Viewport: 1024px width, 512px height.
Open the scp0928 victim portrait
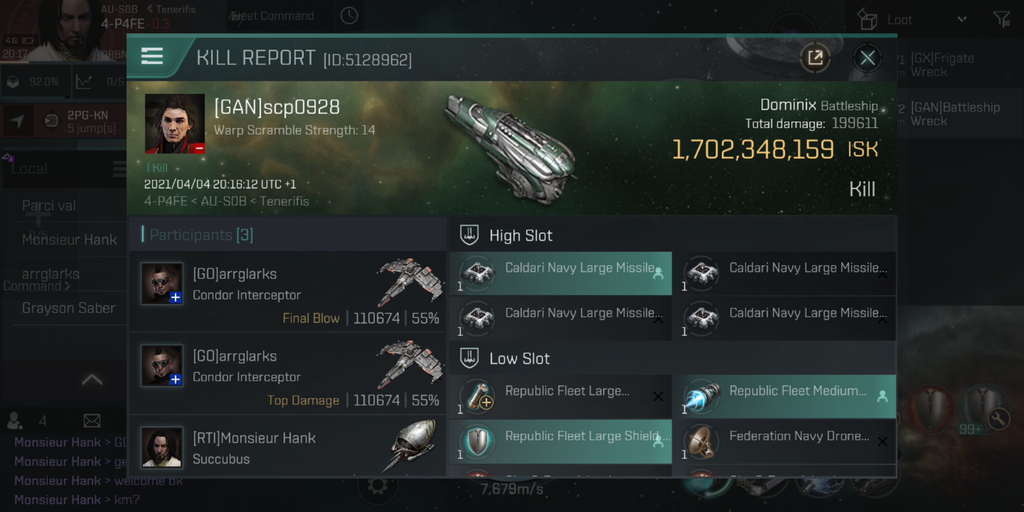pos(175,124)
